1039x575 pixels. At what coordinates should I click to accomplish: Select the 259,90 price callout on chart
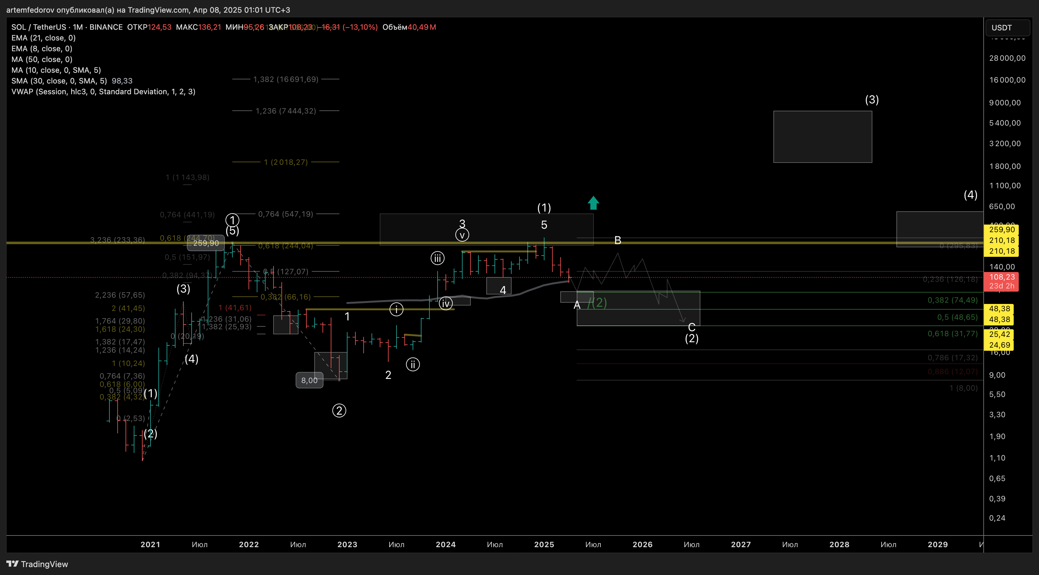click(206, 243)
